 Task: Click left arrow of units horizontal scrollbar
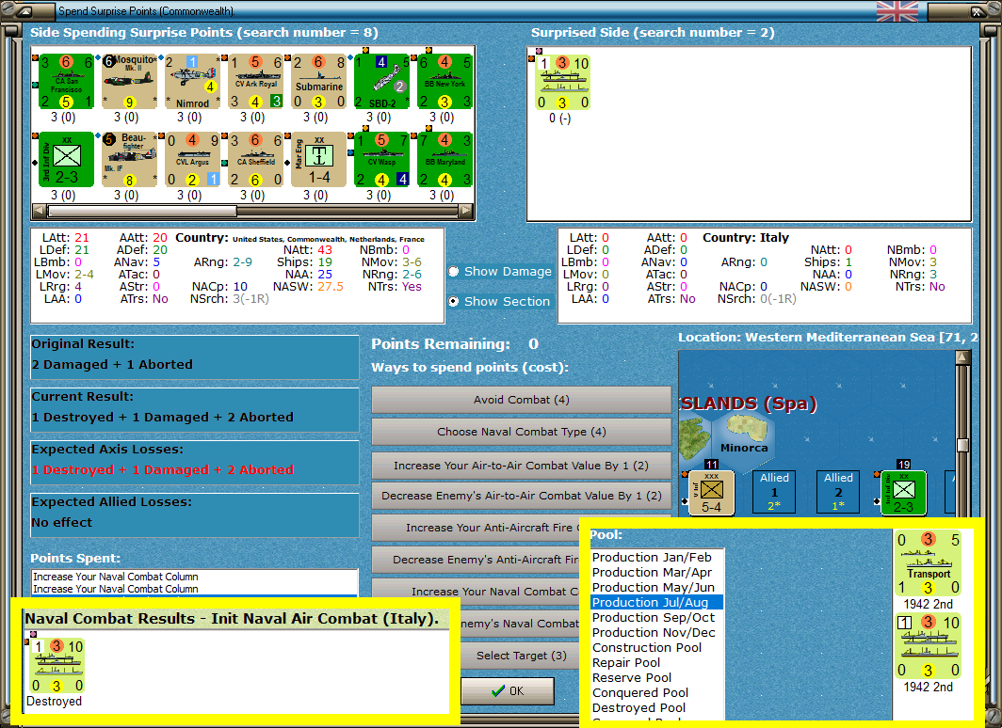coord(39,211)
